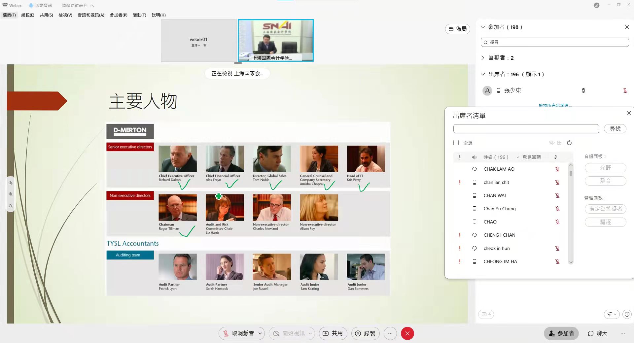The height and width of the screenshot is (343, 634).
Task: Click the attendee list search input box
Action: 526,129
